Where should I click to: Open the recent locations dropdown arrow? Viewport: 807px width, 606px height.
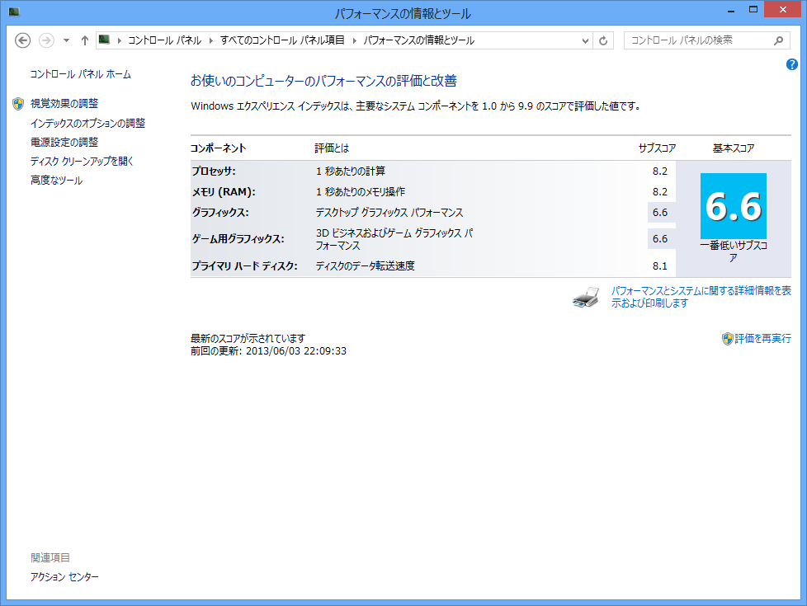[66, 40]
